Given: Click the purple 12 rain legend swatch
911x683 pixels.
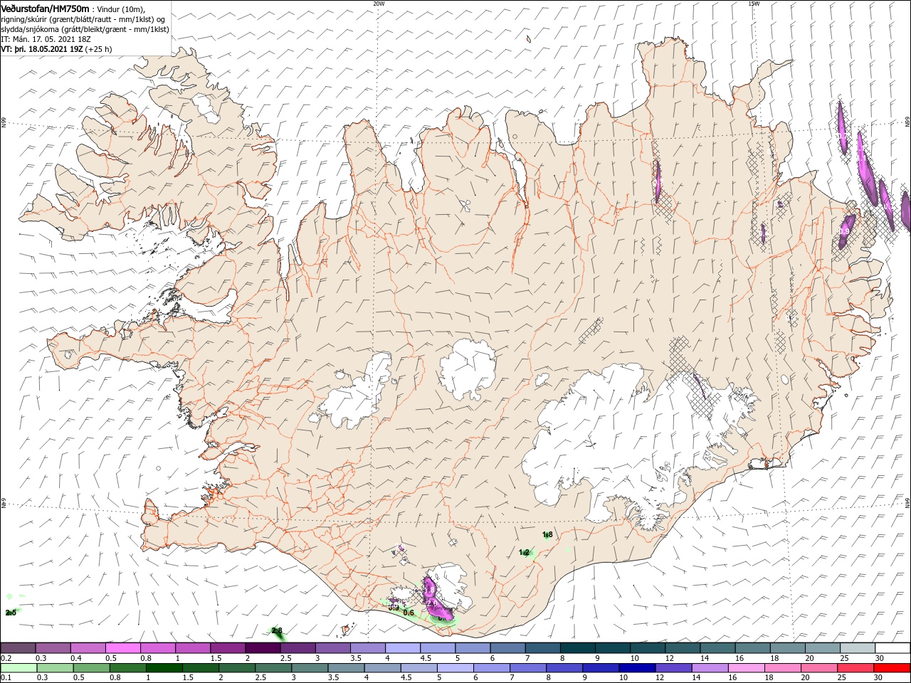Looking at the screenshot, I should [673, 668].
